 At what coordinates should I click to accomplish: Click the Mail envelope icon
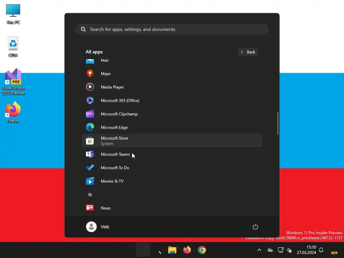click(x=90, y=61)
